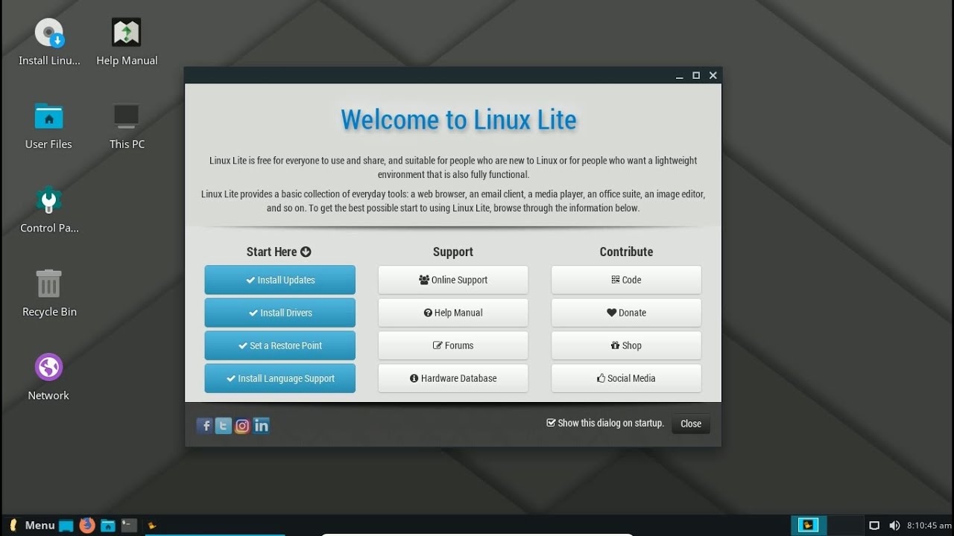Click the clock in the system tray
The width and height of the screenshot is (954, 536).
(x=929, y=526)
